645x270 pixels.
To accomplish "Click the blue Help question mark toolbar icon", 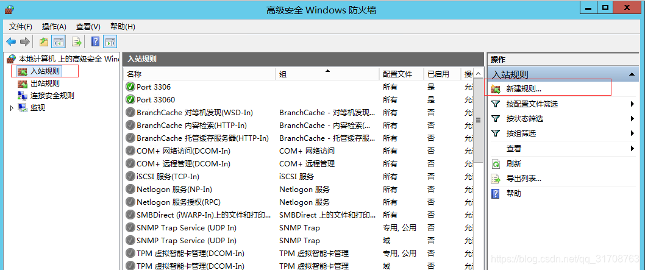I will coord(95,41).
